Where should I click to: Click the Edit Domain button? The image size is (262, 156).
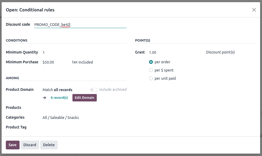pos(84,98)
